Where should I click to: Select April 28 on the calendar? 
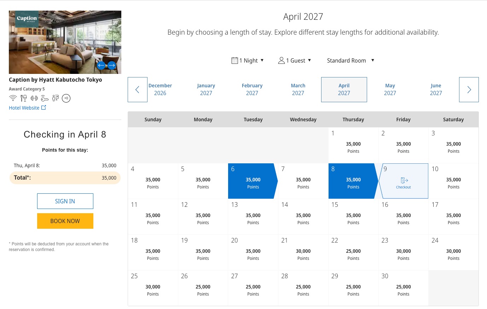[303, 288]
